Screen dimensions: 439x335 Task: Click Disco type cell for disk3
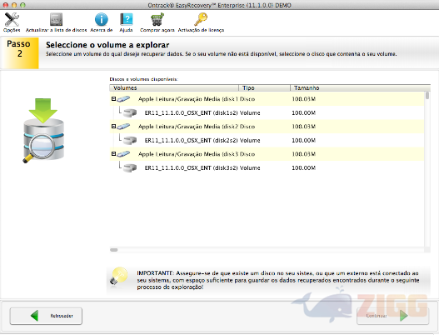pos(247,154)
